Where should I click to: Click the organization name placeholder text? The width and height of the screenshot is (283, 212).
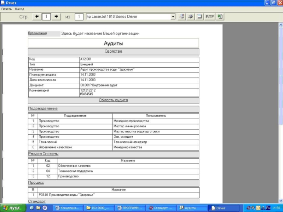click(100, 34)
